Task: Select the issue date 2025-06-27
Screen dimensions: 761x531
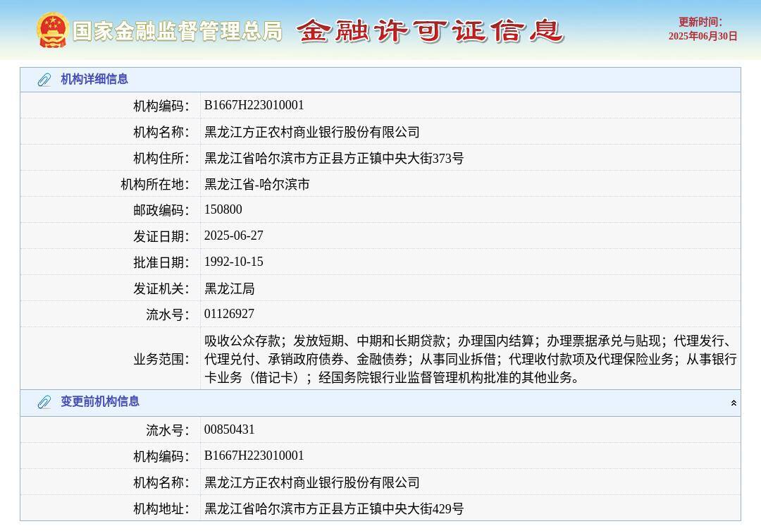Action: tap(233, 236)
